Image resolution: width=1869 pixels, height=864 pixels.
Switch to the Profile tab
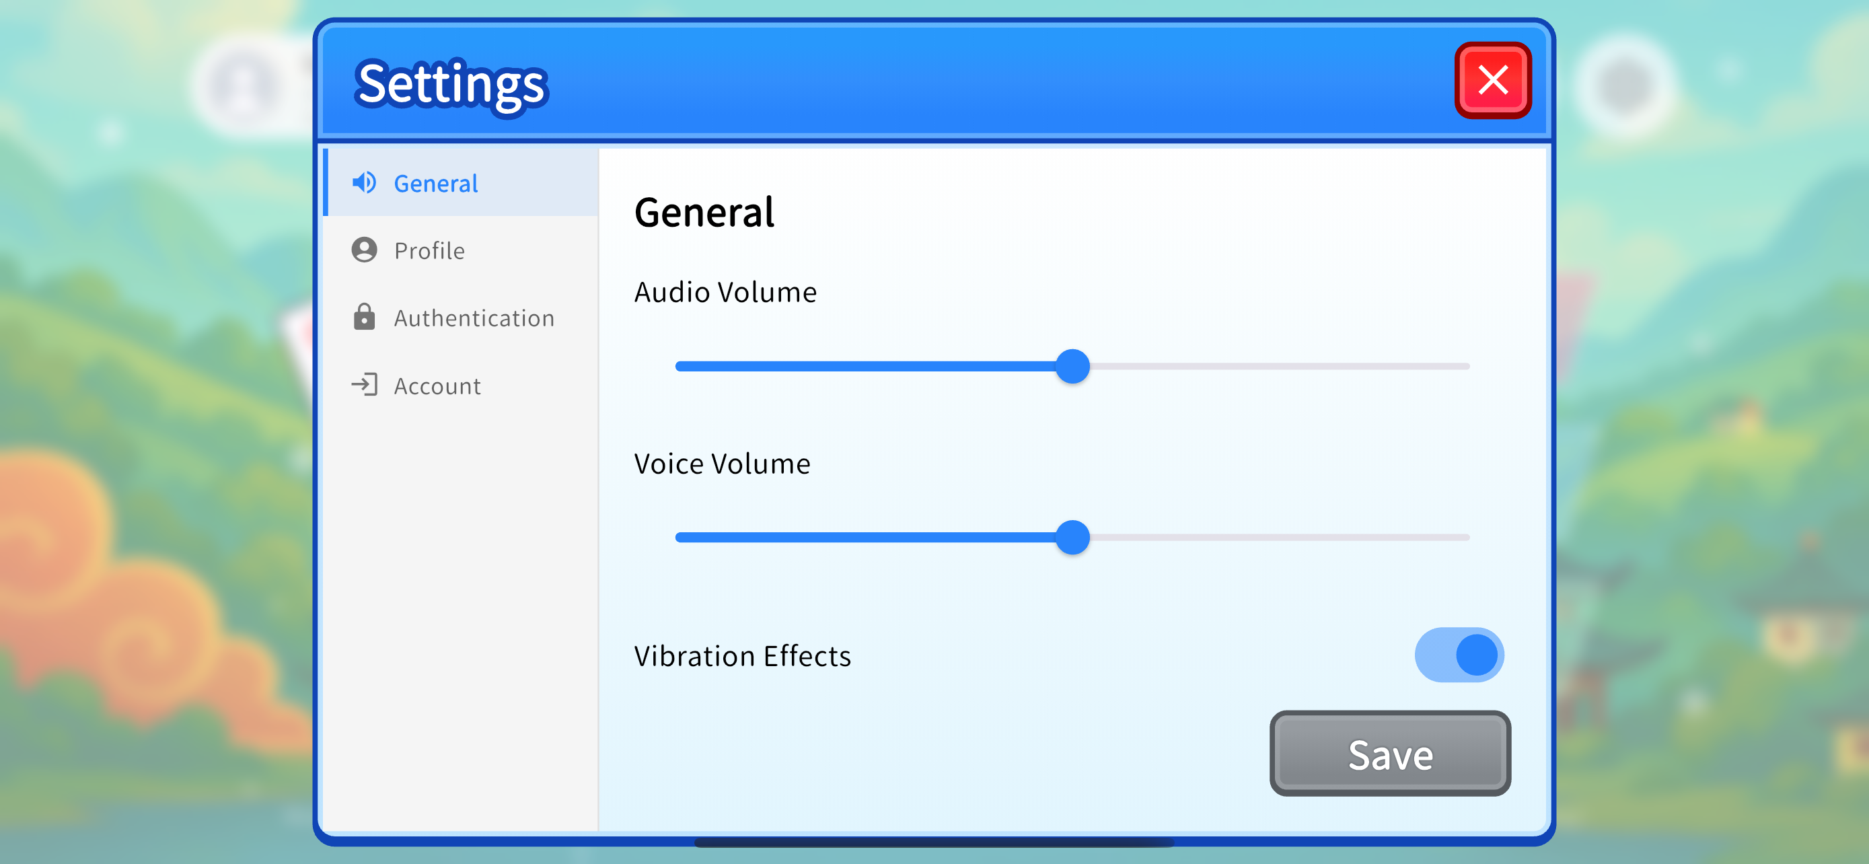coord(462,250)
